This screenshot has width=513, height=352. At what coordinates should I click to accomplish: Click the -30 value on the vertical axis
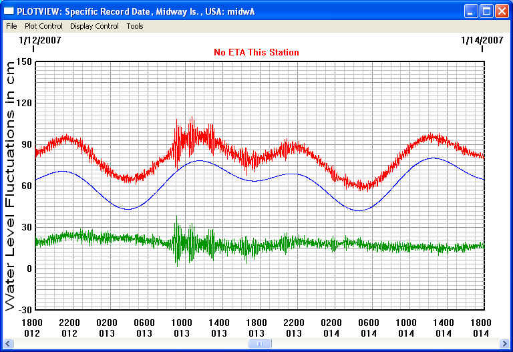pyautogui.click(x=24, y=310)
